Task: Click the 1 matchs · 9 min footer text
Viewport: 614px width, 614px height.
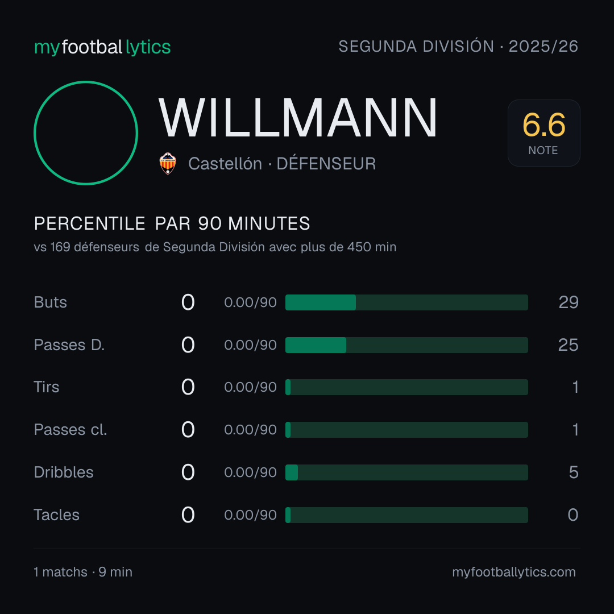Action: point(83,572)
